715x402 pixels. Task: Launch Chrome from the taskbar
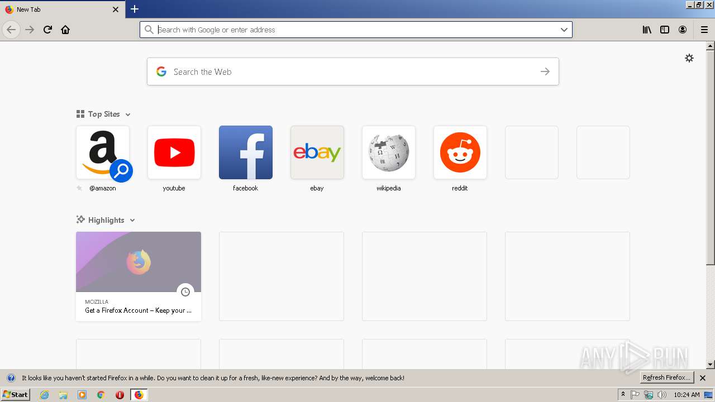[101, 395]
